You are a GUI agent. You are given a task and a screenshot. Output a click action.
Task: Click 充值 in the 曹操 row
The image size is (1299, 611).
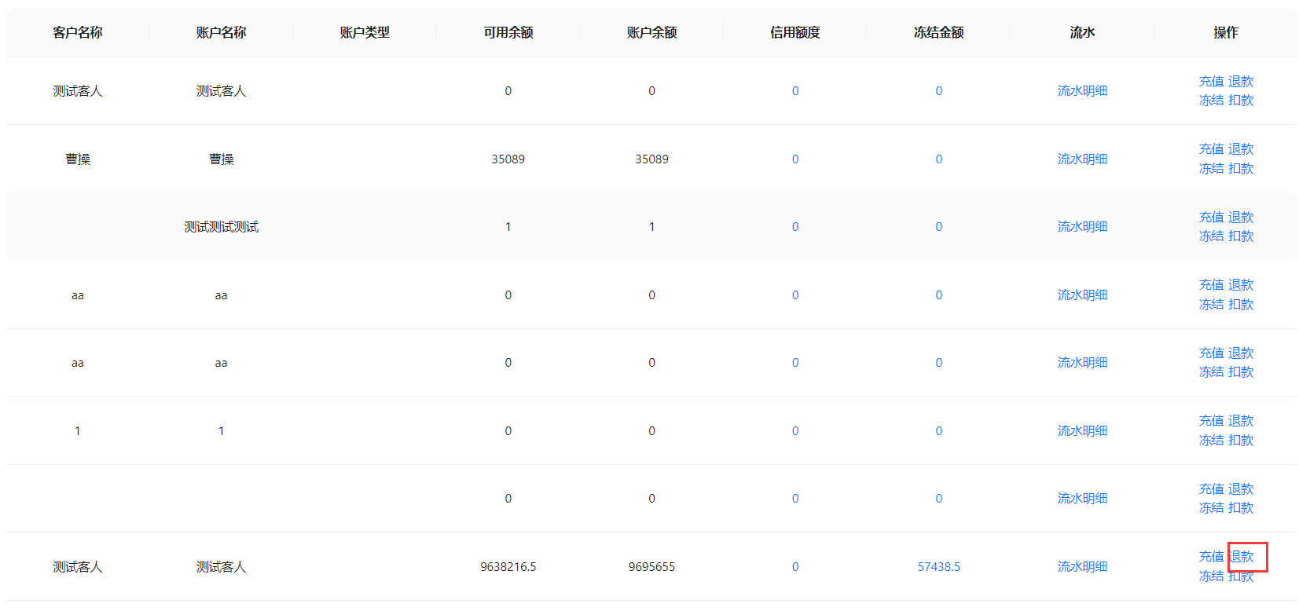[1211, 149]
